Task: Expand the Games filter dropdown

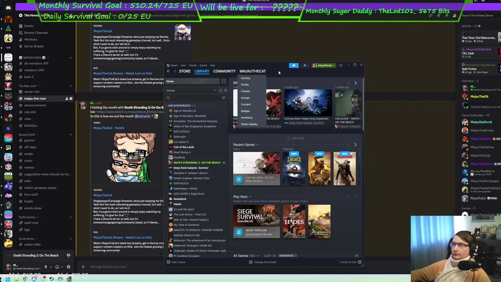Action: tap(191, 90)
